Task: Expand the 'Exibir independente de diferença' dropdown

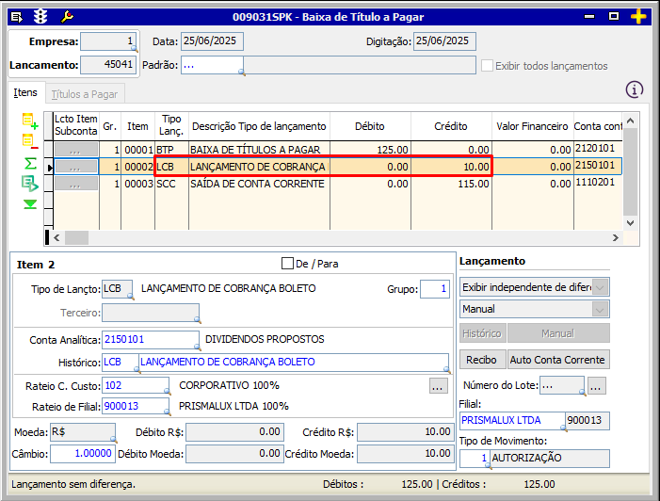Action: point(599,287)
